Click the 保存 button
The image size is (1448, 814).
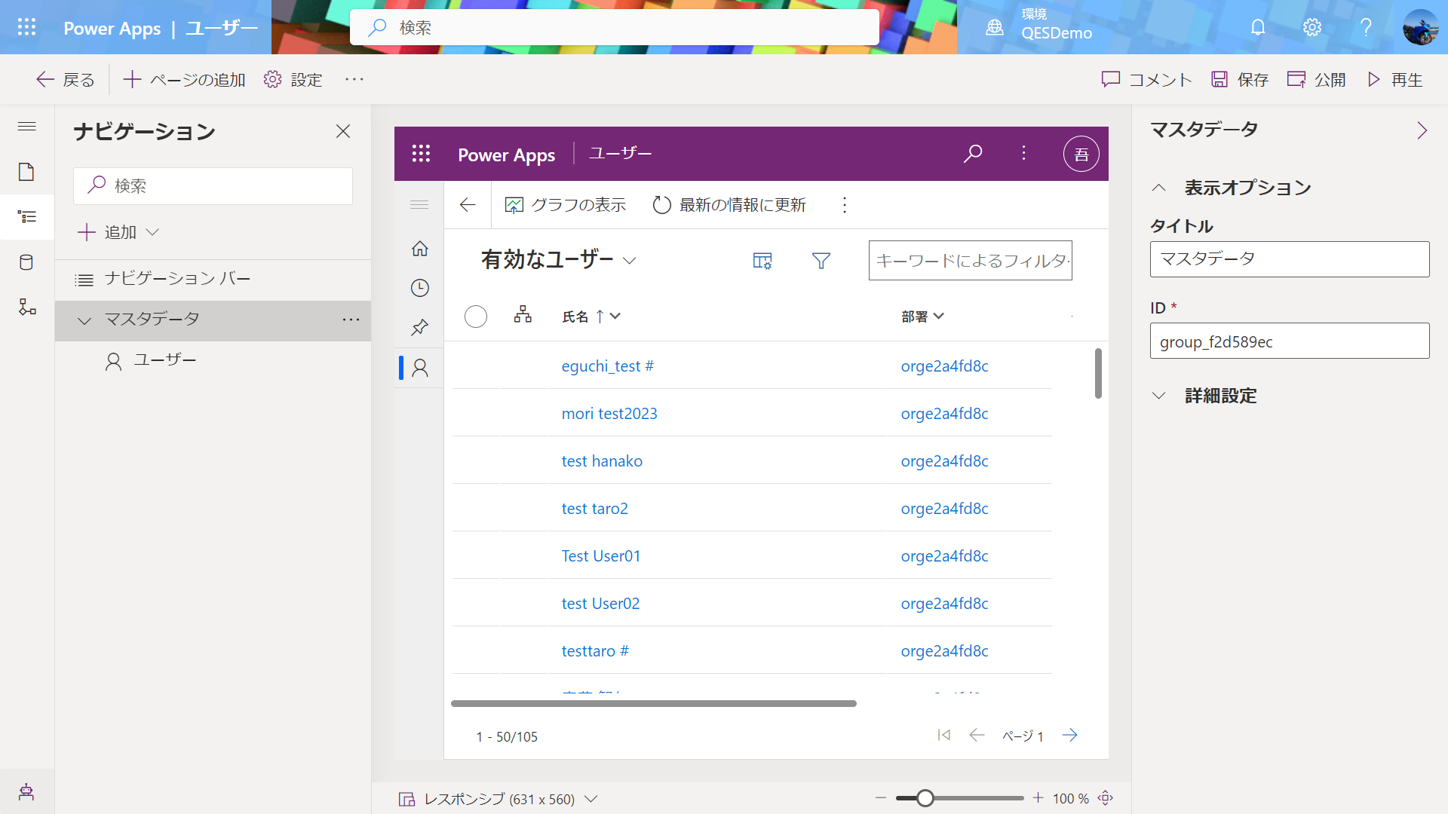pos(1240,79)
